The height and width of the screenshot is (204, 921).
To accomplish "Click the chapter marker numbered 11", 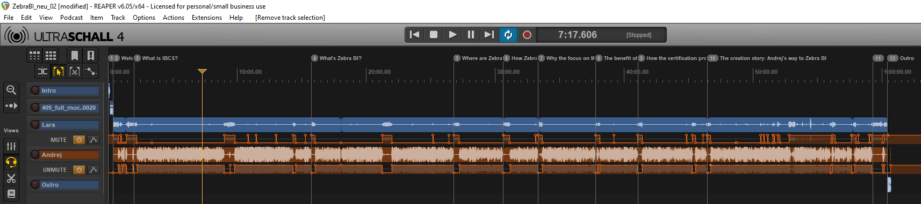I will [x=878, y=58].
